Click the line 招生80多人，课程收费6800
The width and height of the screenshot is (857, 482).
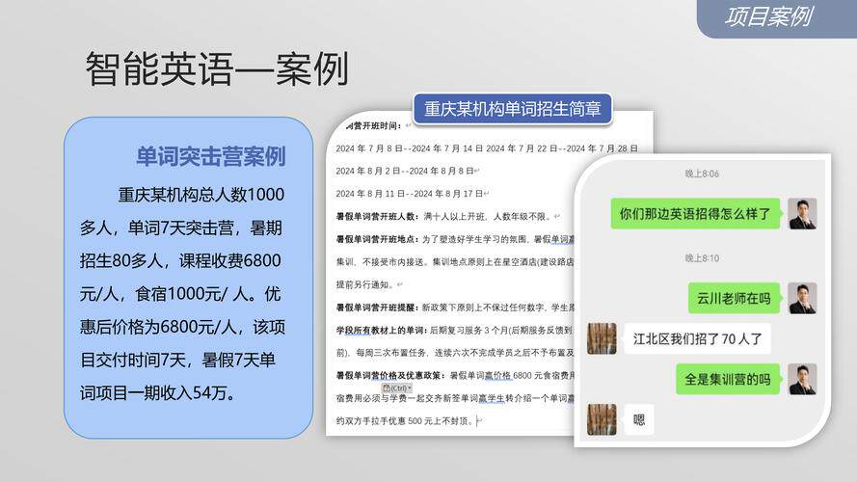pyautogui.click(x=180, y=260)
